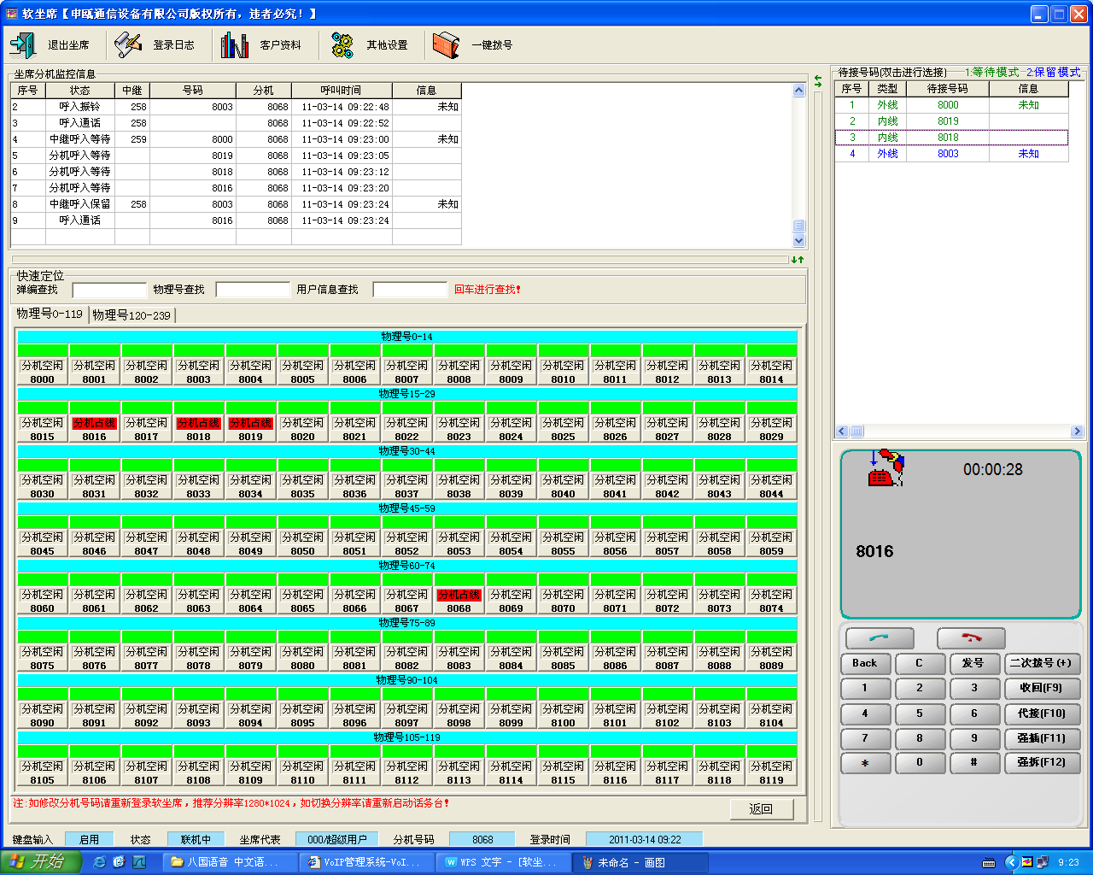Click monitor list scroll-down arrow
The width and height of the screenshot is (1093, 875).
799,241
